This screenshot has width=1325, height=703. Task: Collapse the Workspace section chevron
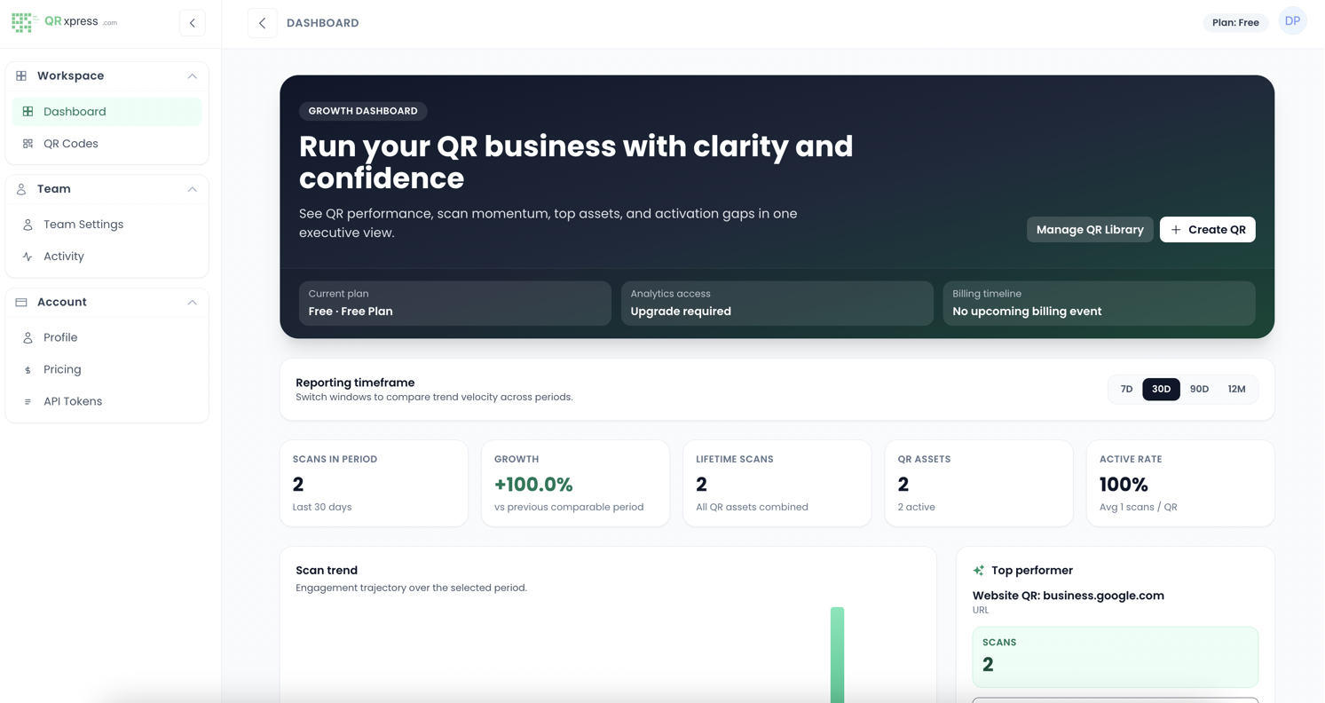click(x=193, y=76)
